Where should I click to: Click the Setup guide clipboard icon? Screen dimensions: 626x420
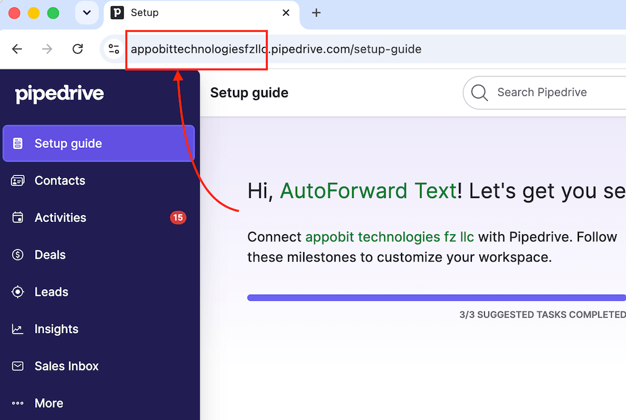pyautogui.click(x=18, y=143)
